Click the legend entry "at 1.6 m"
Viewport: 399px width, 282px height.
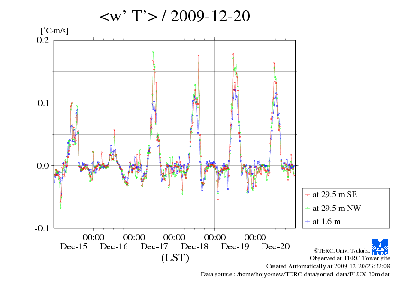coord(326,222)
